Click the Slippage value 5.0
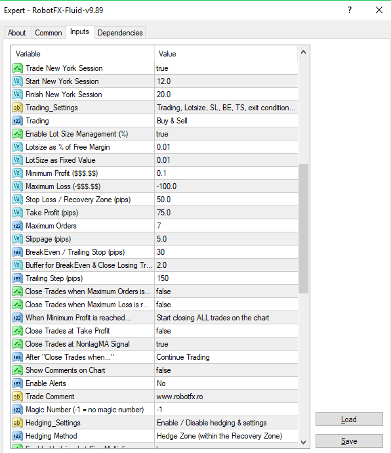 226,239
